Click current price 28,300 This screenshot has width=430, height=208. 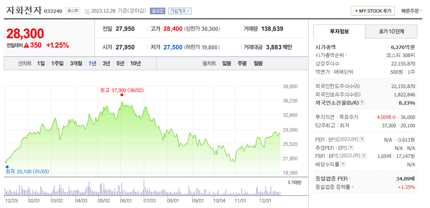(25, 33)
